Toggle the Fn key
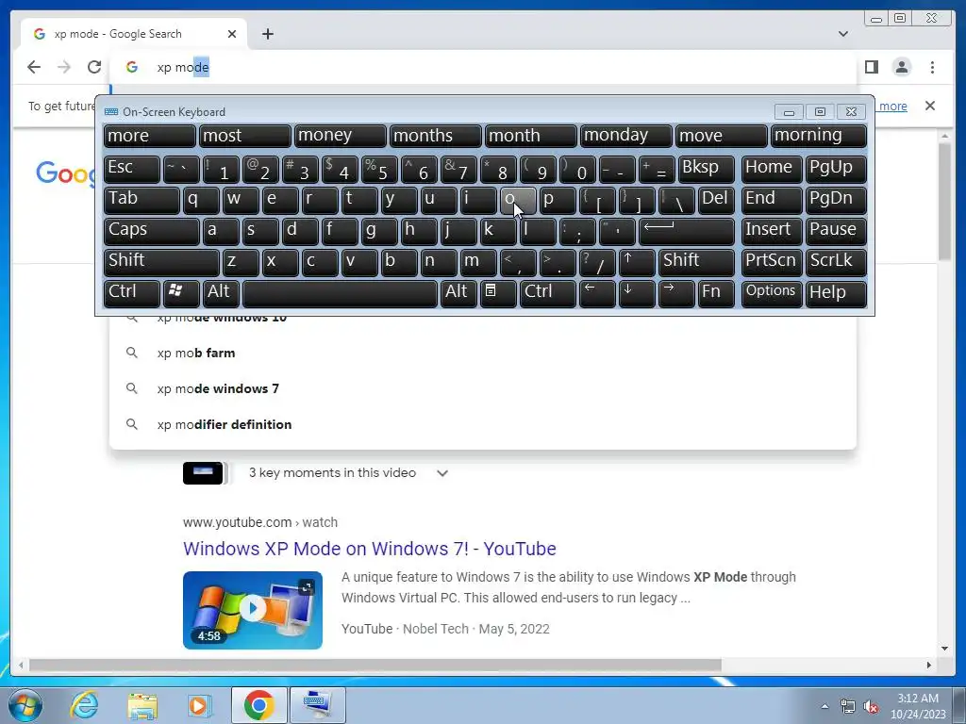The height and width of the screenshot is (724, 966). point(716,294)
